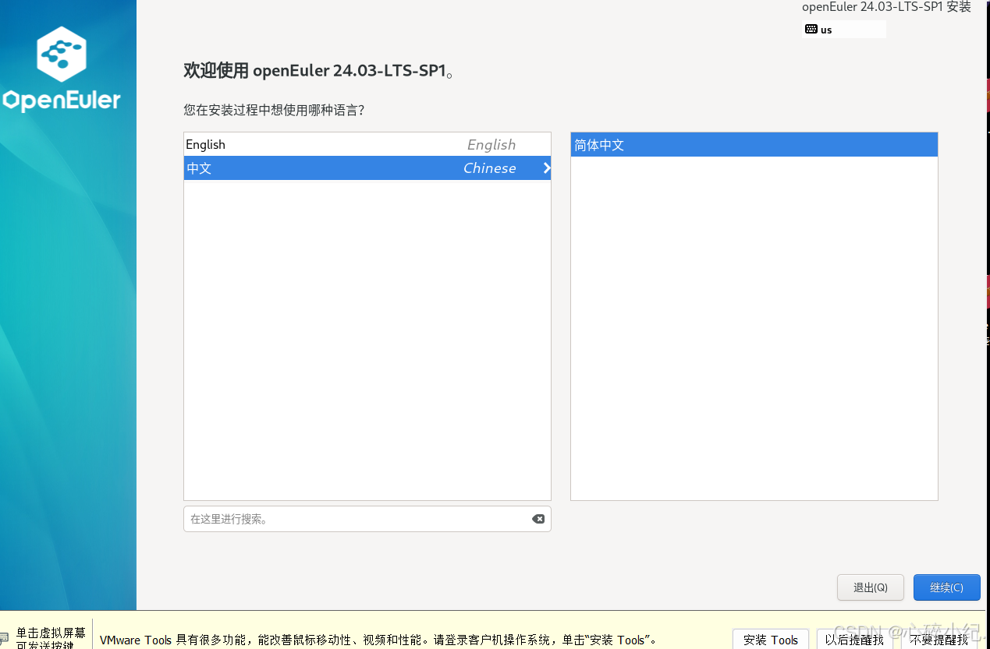Expand Chinese locale variants via the chevron
This screenshot has height=649, width=990.
545,168
